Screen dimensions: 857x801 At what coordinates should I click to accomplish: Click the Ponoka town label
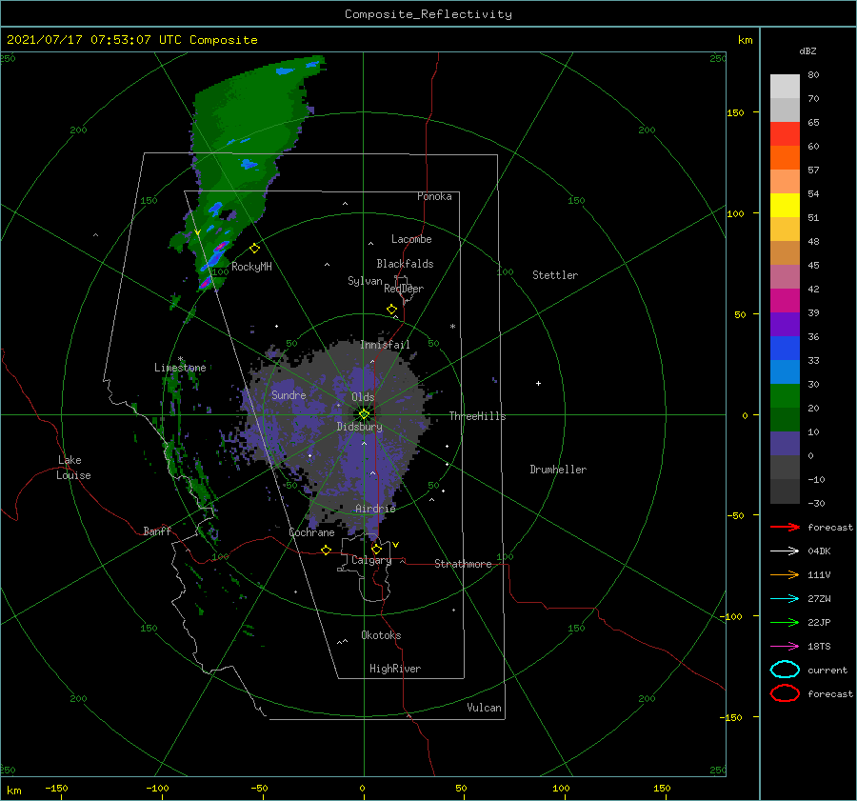tap(434, 196)
